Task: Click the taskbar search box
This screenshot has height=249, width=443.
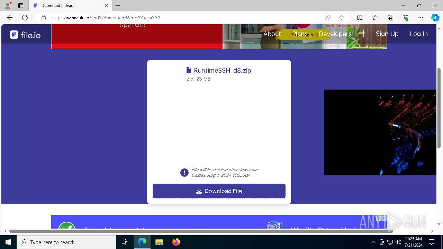Action: pos(66,242)
